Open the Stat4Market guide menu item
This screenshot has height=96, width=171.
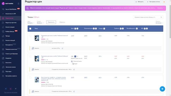[11, 9]
